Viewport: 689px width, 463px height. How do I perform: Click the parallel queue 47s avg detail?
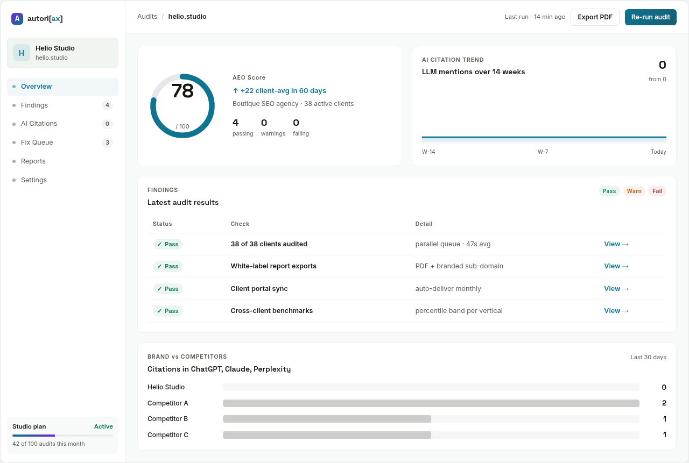tap(453, 244)
